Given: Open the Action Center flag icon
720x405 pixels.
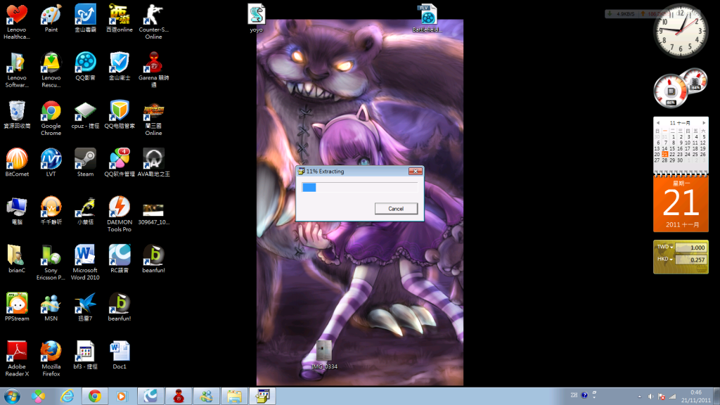Looking at the screenshot, I should coord(662,397).
